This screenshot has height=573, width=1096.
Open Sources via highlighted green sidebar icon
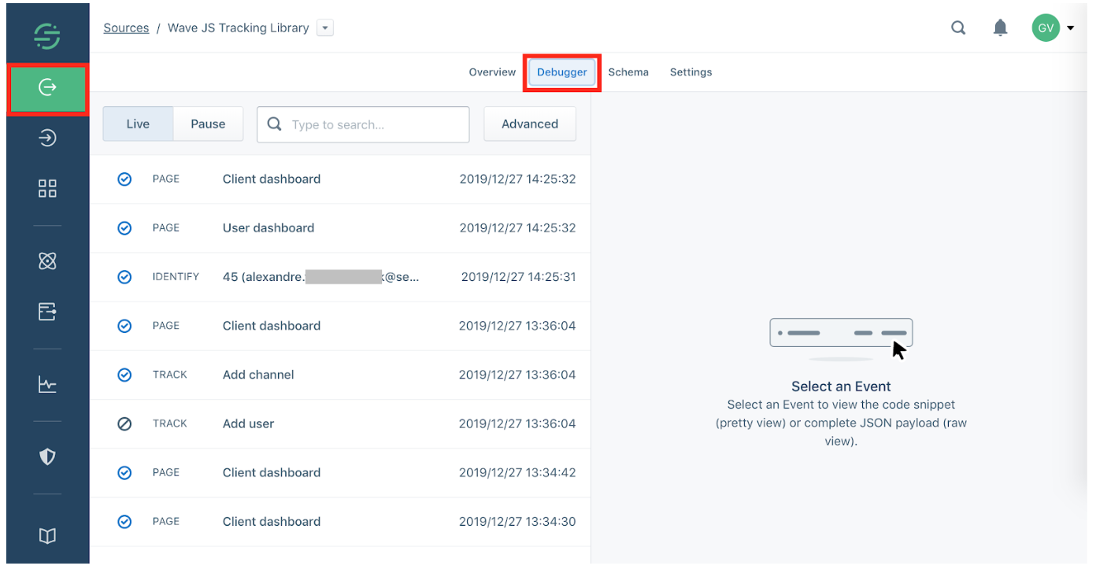(47, 87)
